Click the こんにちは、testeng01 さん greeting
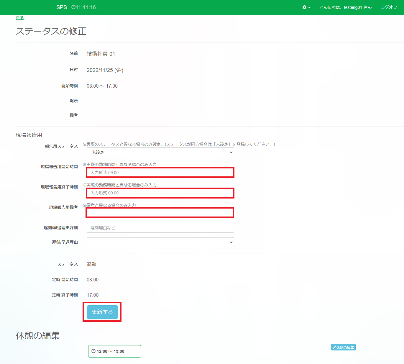 345,7
